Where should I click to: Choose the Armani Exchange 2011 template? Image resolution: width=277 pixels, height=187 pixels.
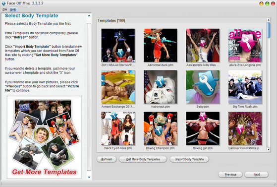click(x=118, y=87)
